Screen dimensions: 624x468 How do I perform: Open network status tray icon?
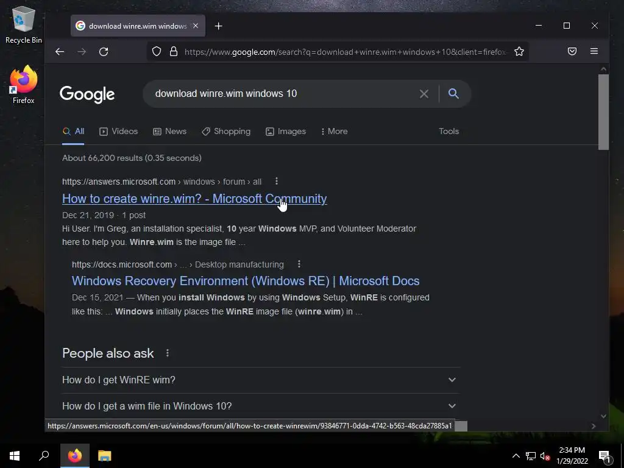coord(531,456)
